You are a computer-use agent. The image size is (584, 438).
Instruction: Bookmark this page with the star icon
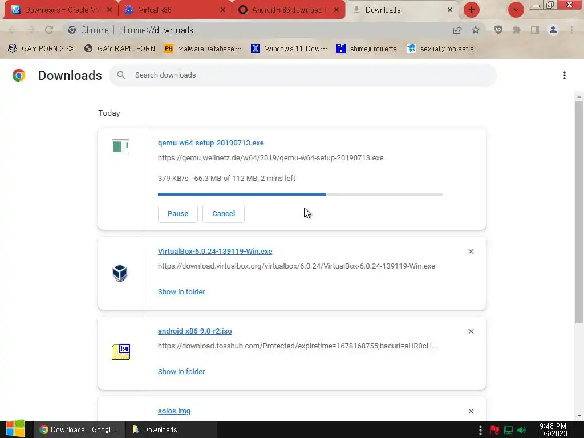click(476, 30)
